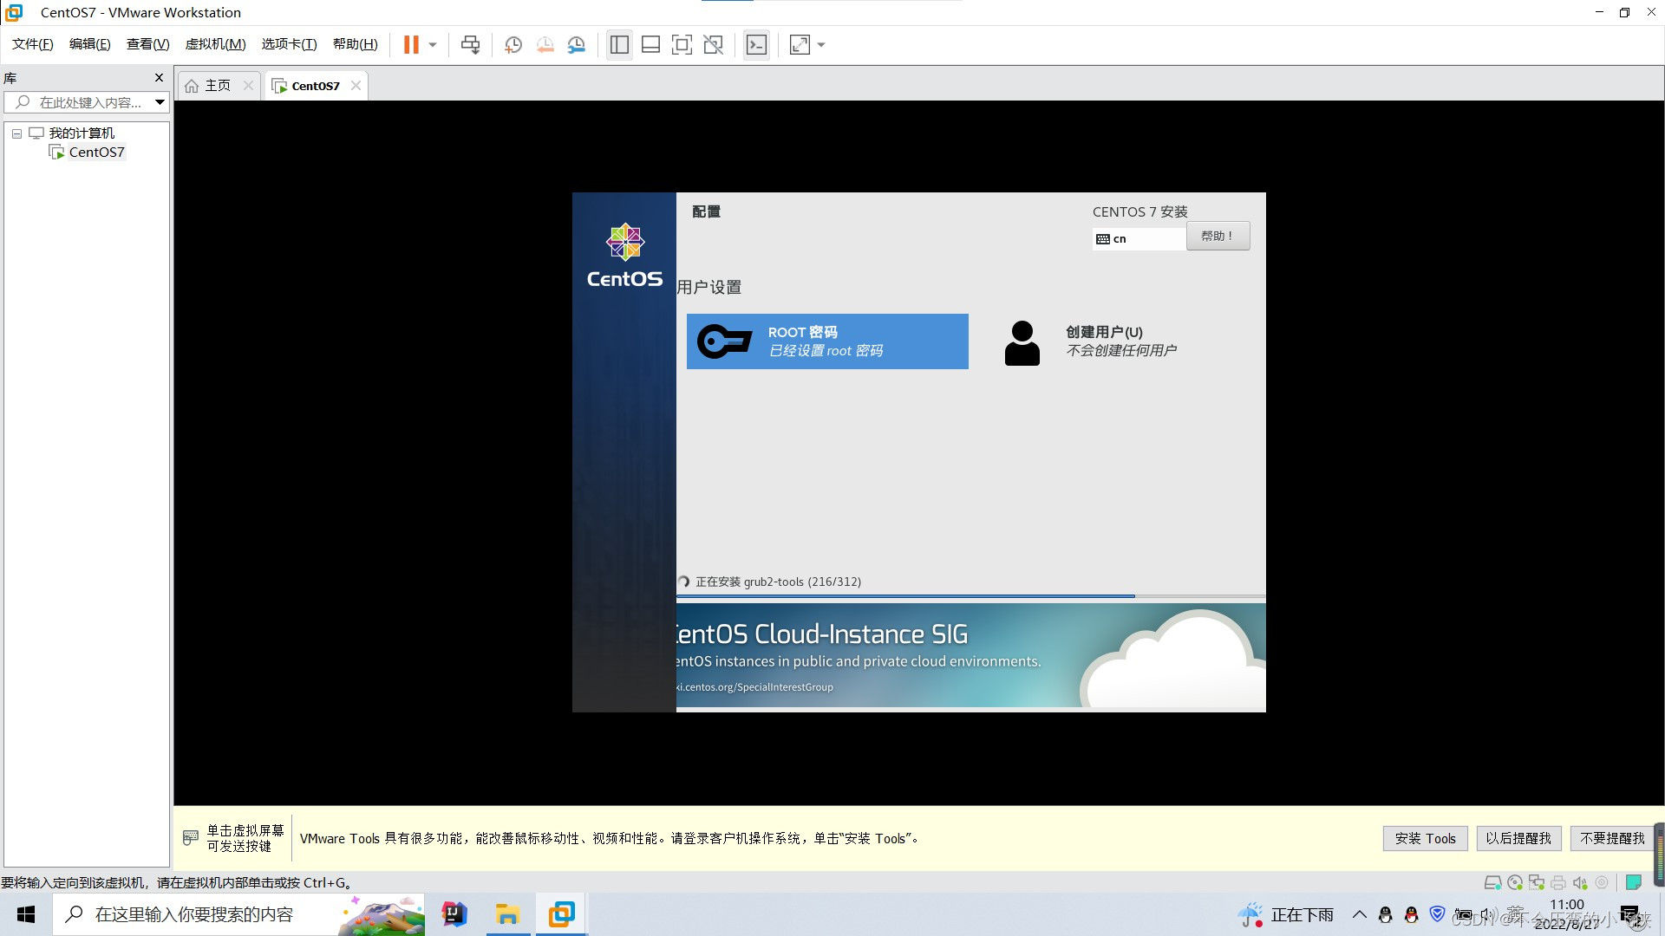1665x936 pixels.
Task: Open the snapshot manager icon
Action: pos(577,44)
